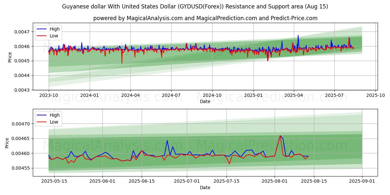Click the 2024-01 x-axis tick label
Image resolution: width=390 pixels, height=195 pixels.
click(x=89, y=96)
